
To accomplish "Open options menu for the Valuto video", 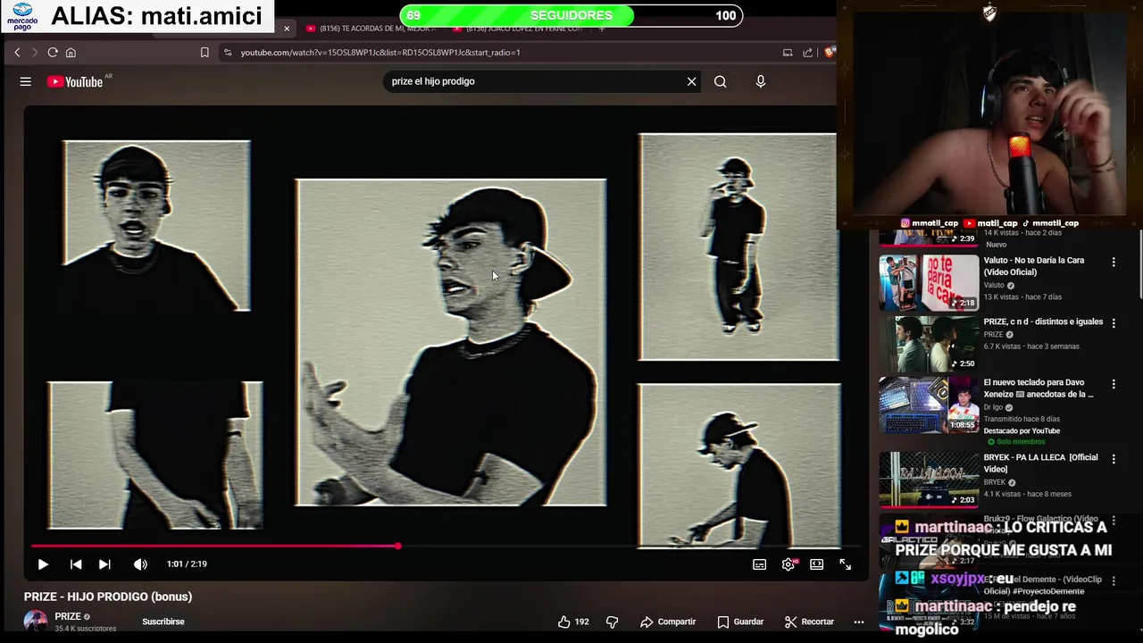I will pos(1114,262).
